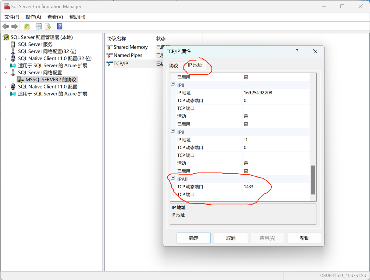Select the Named Pipes protocol entry
Screen dimensions: 370x280
point(128,55)
